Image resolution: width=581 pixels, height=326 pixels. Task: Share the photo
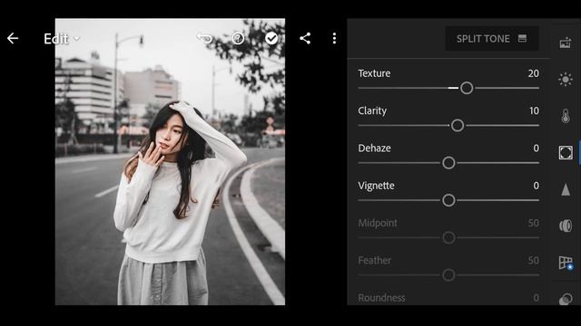[x=305, y=38]
